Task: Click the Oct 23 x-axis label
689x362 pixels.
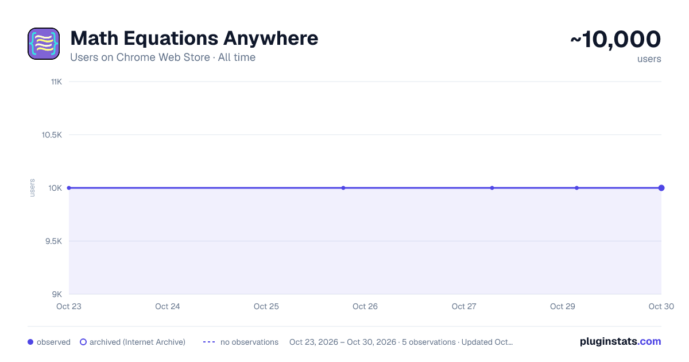Action: pyautogui.click(x=69, y=306)
